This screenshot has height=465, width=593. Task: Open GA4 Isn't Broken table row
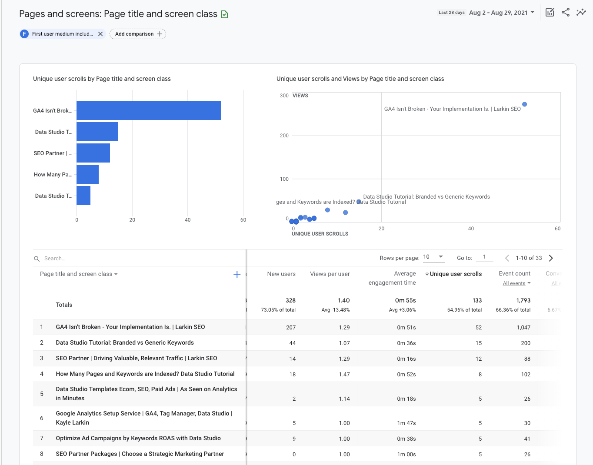coord(130,327)
